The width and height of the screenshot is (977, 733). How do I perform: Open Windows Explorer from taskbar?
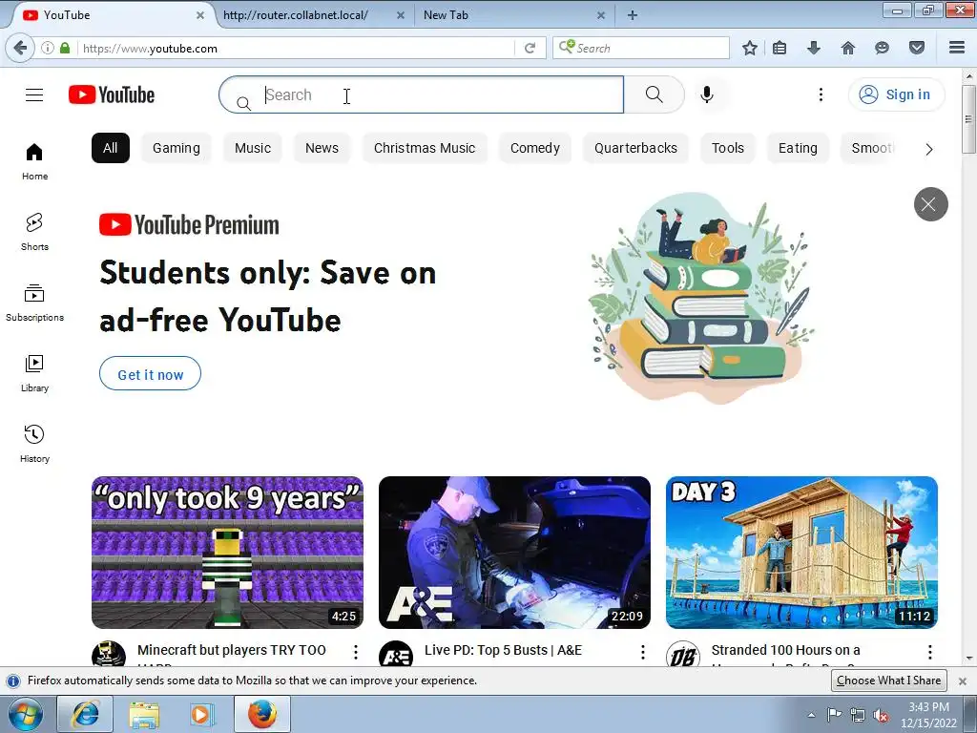click(x=144, y=714)
